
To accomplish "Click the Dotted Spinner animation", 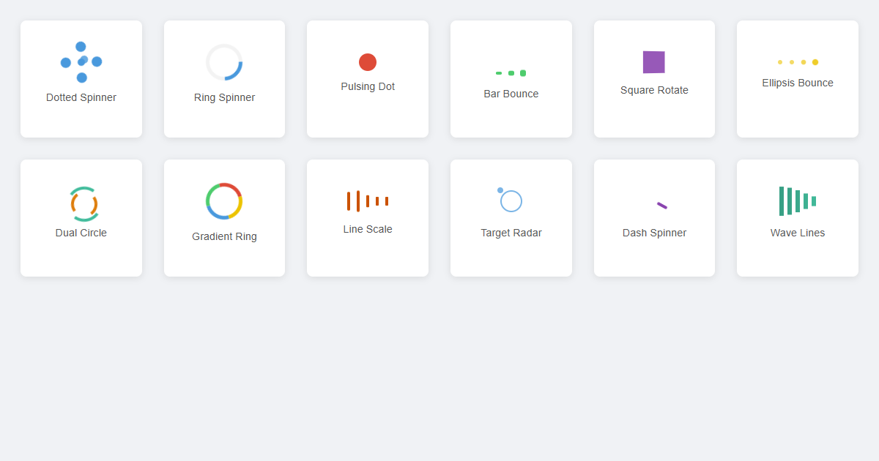I will pyautogui.click(x=81, y=61).
